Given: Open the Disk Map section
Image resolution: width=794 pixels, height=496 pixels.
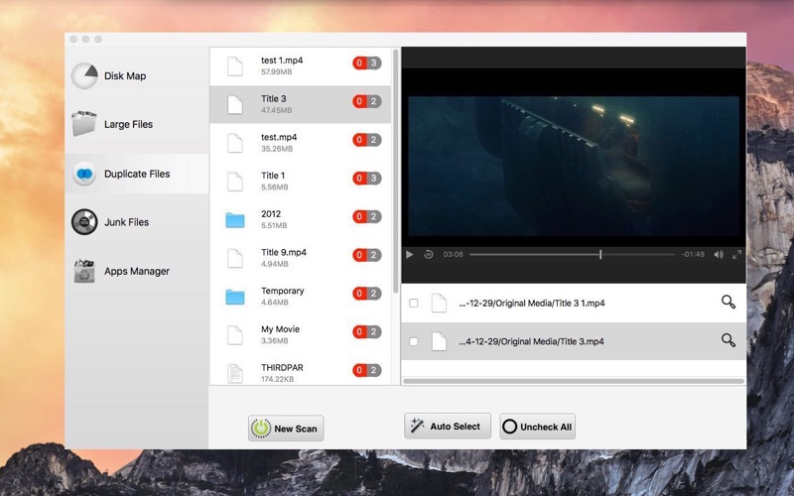Looking at the screenshot, I should 137,76.
